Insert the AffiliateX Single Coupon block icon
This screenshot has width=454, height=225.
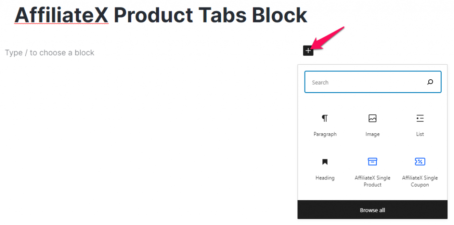(x=420, y=161)
